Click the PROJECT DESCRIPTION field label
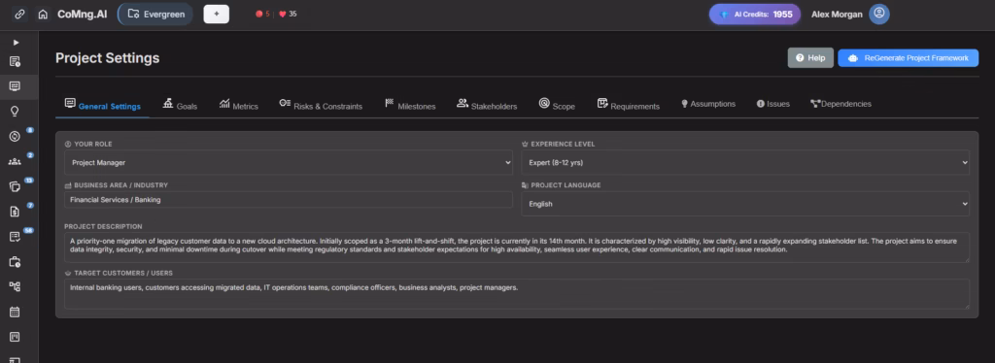995x363 pixels. point(103,226)
